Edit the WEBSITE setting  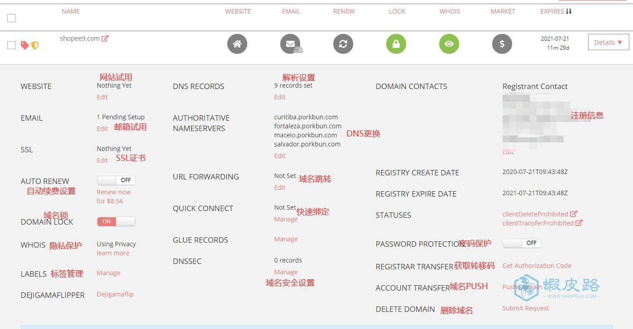[102, 97]
